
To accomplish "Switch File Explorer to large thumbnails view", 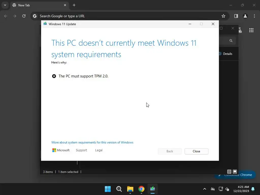I will pos(235,172).
